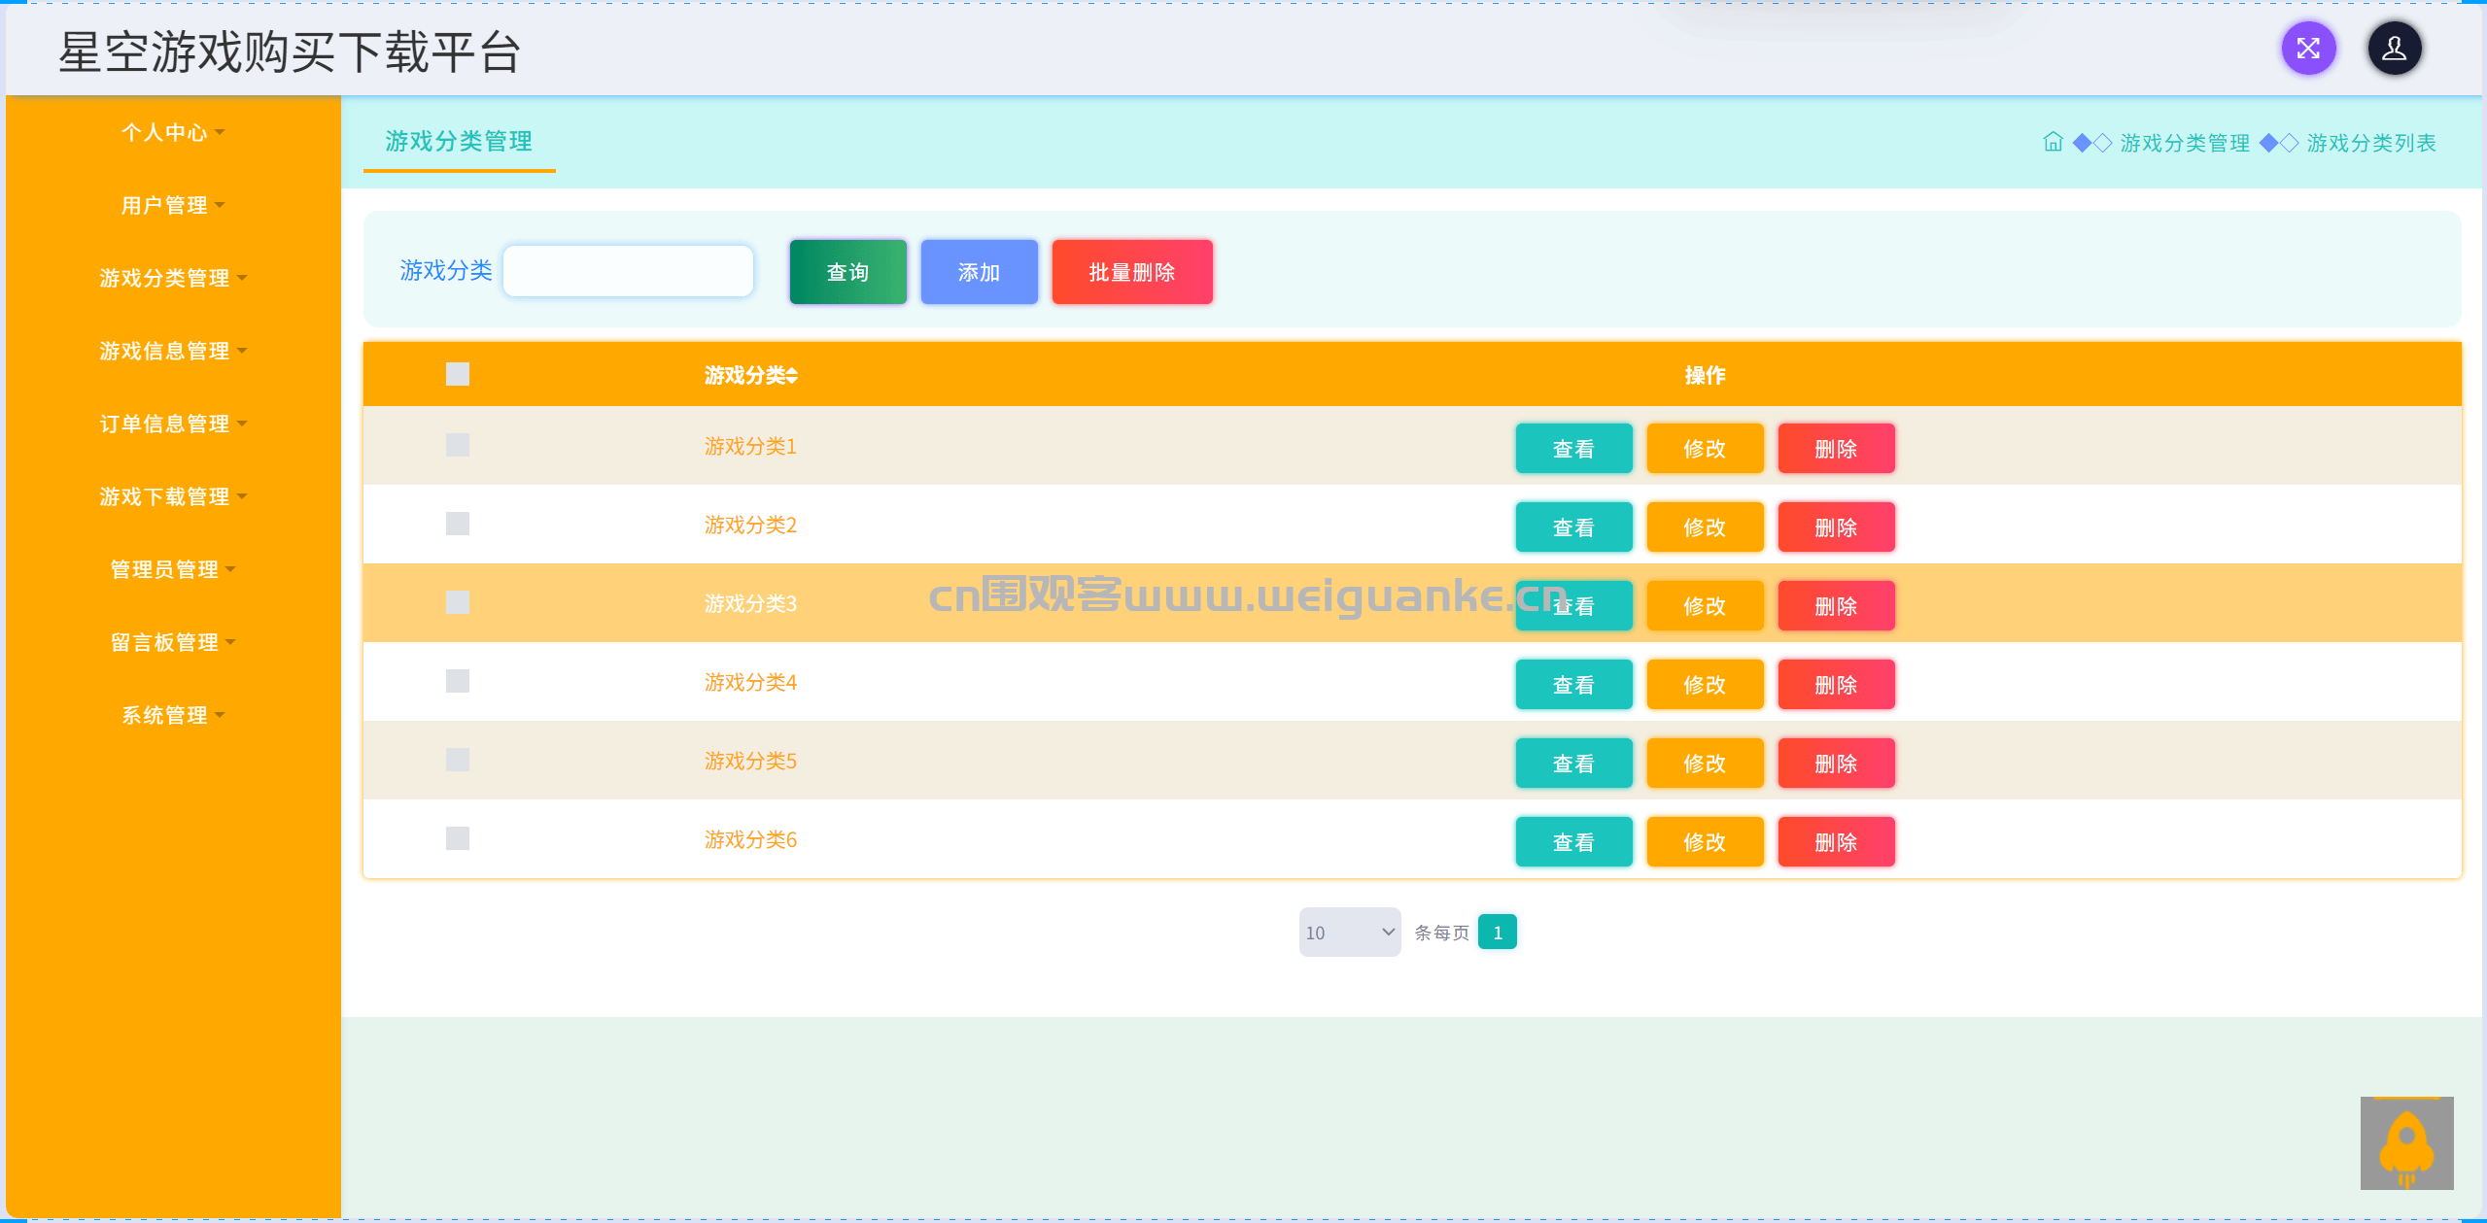Click the red 批量删除 button

pyautogui.click(x=1132, y=272)
